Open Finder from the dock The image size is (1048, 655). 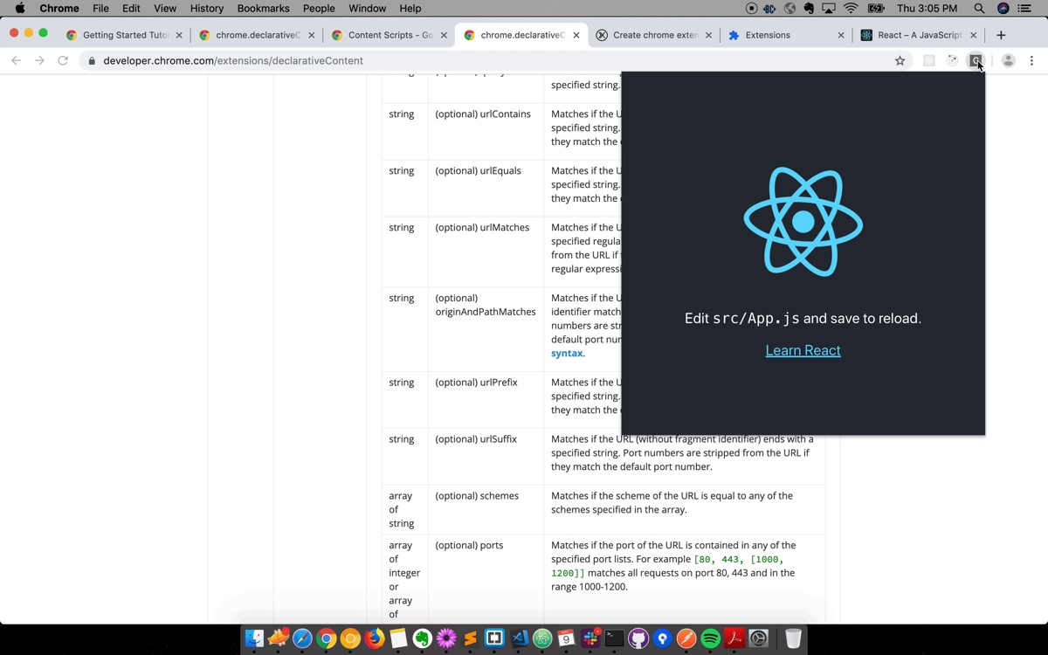point(254,638)
